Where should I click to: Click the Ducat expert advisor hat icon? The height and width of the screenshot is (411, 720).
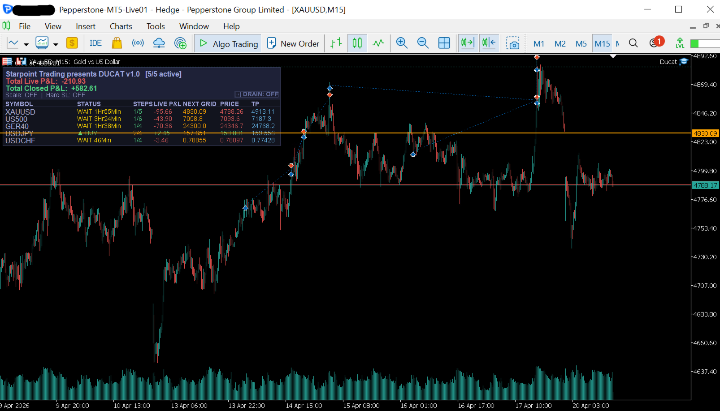tap(684, 62)
